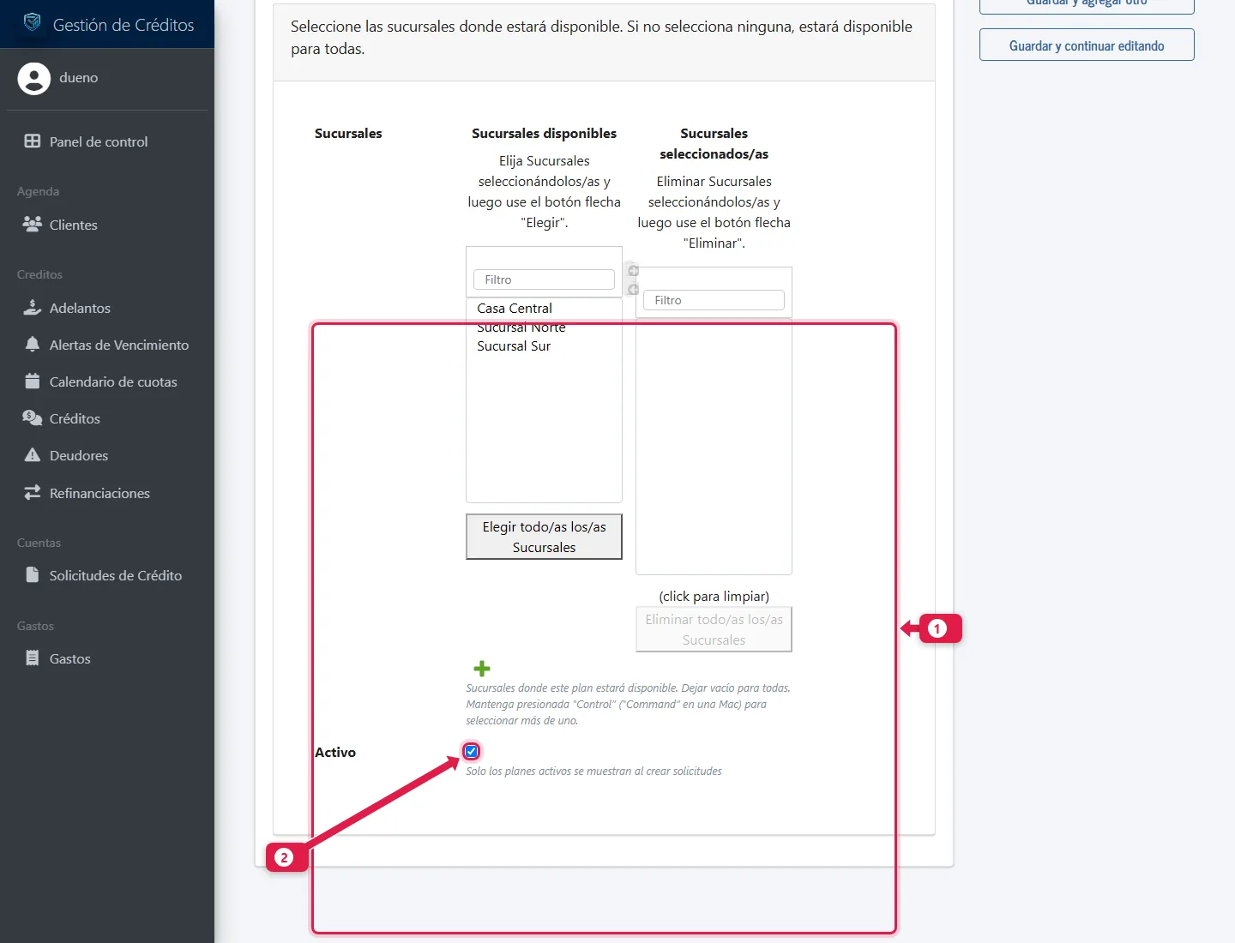Focus the Filtro field under Sucursales disponibles
Screen dimensions: 1235x943
click(x=544, y=279)
